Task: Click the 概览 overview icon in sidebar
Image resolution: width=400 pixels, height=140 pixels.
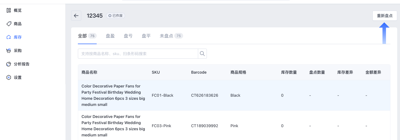Action: click(x=9, y=10)
